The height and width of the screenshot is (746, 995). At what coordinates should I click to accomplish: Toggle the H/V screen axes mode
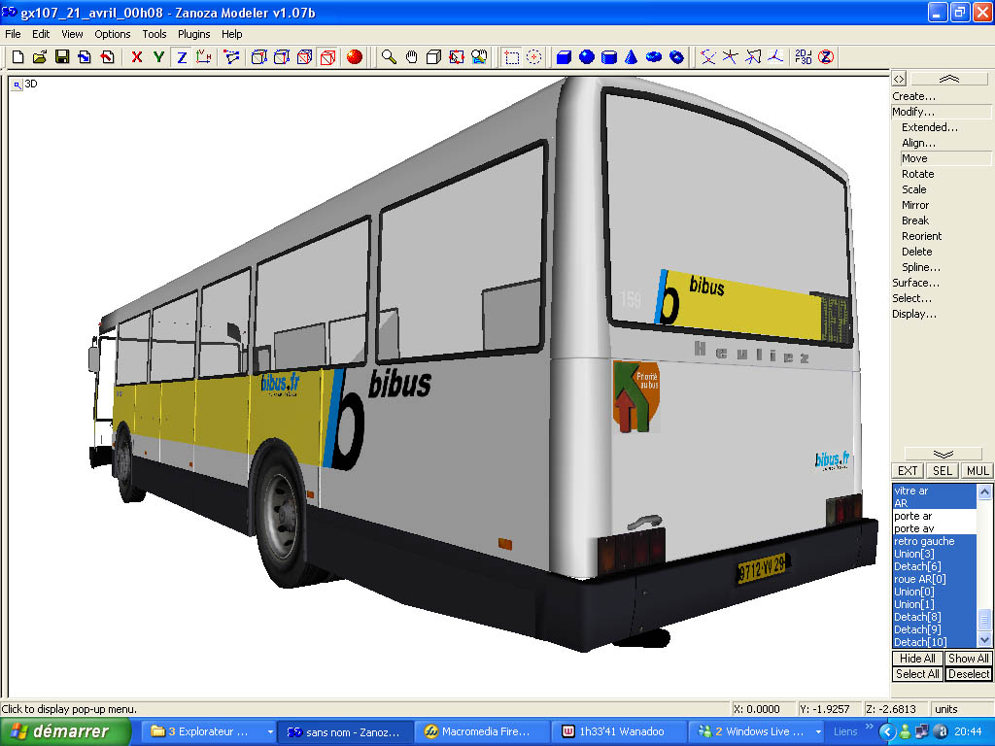[204, 57]
